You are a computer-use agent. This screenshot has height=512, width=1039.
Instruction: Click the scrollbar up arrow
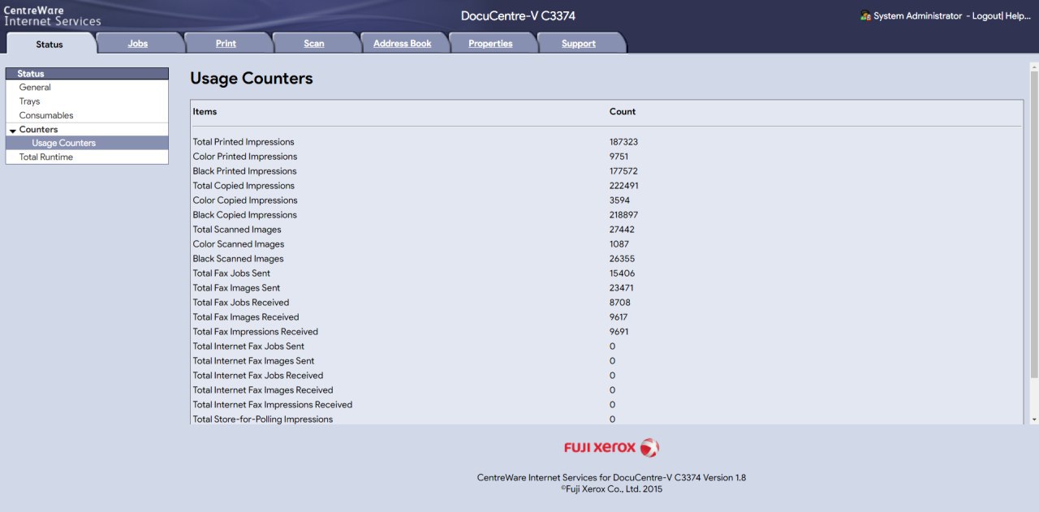tap(1033, 67)
